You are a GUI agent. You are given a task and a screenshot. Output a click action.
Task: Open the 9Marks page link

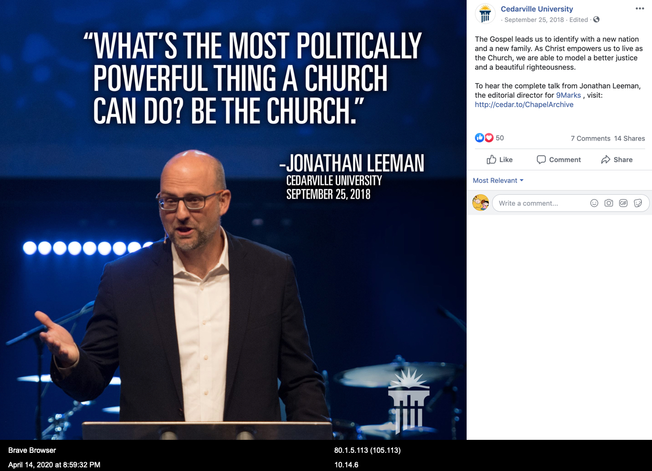point(568,95)
